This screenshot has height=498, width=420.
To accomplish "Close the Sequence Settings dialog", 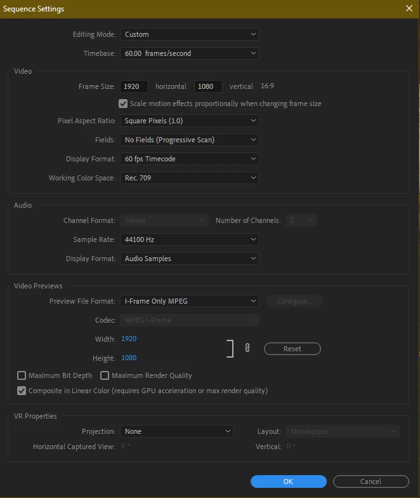I will [x=409, y=8].
